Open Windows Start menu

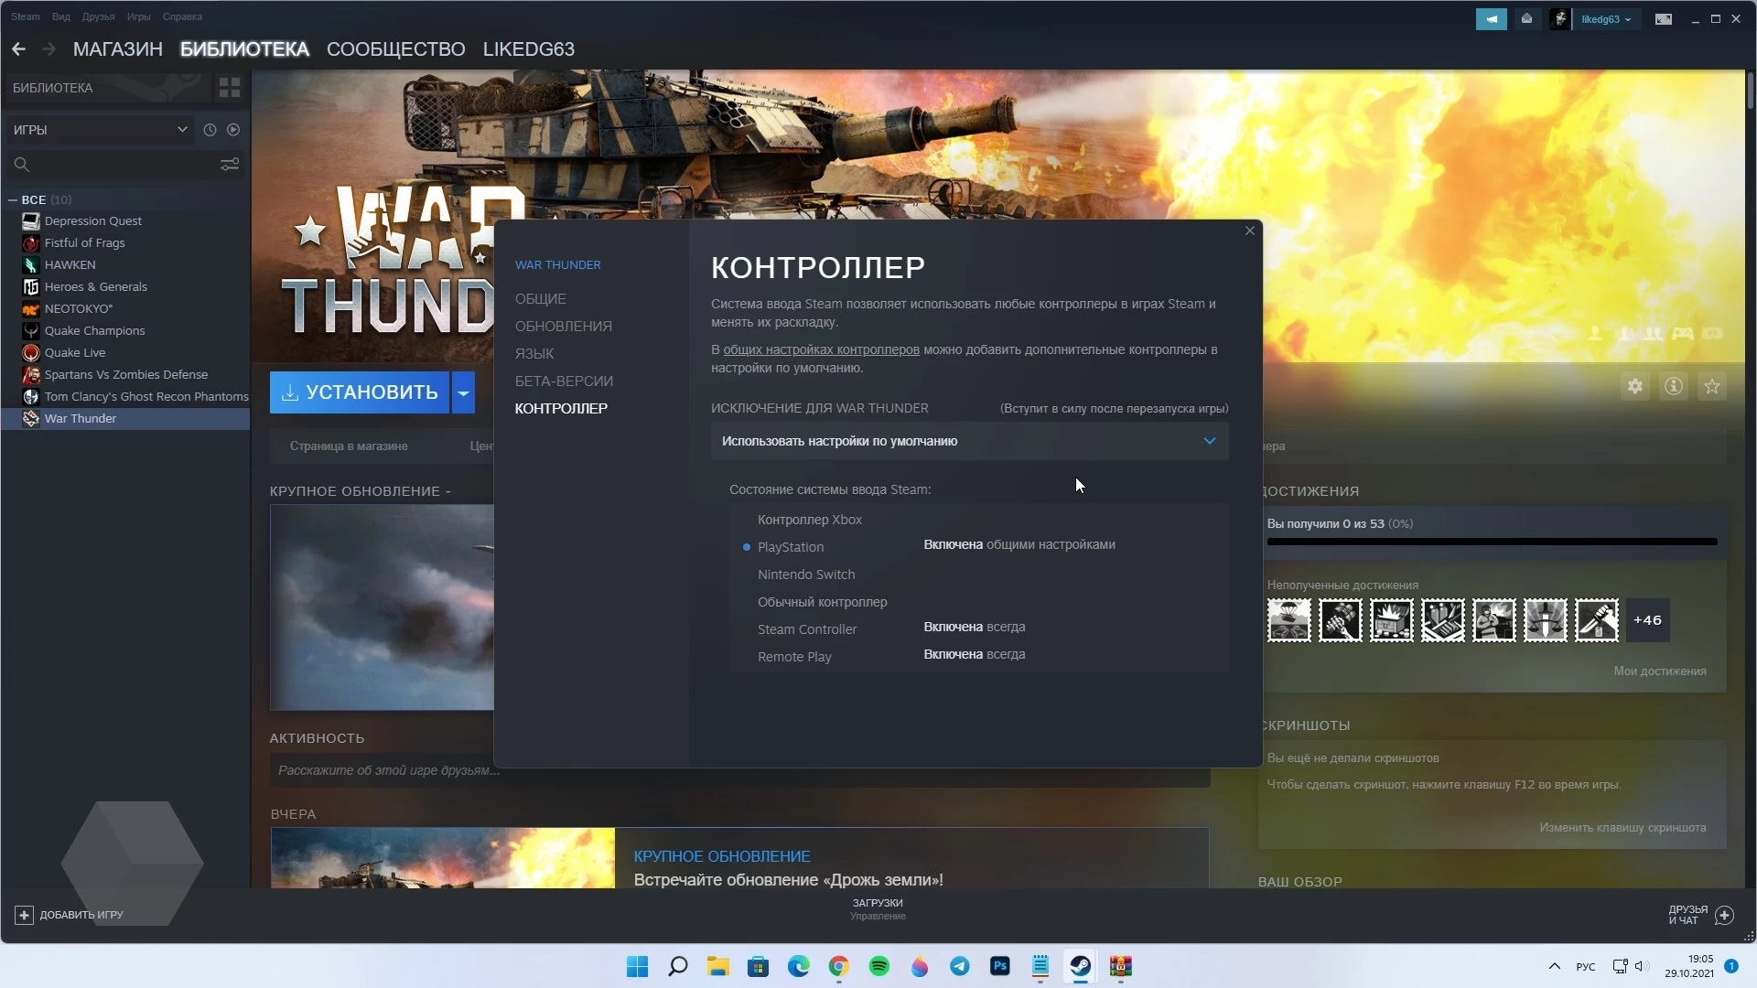(x=638, y=966)
